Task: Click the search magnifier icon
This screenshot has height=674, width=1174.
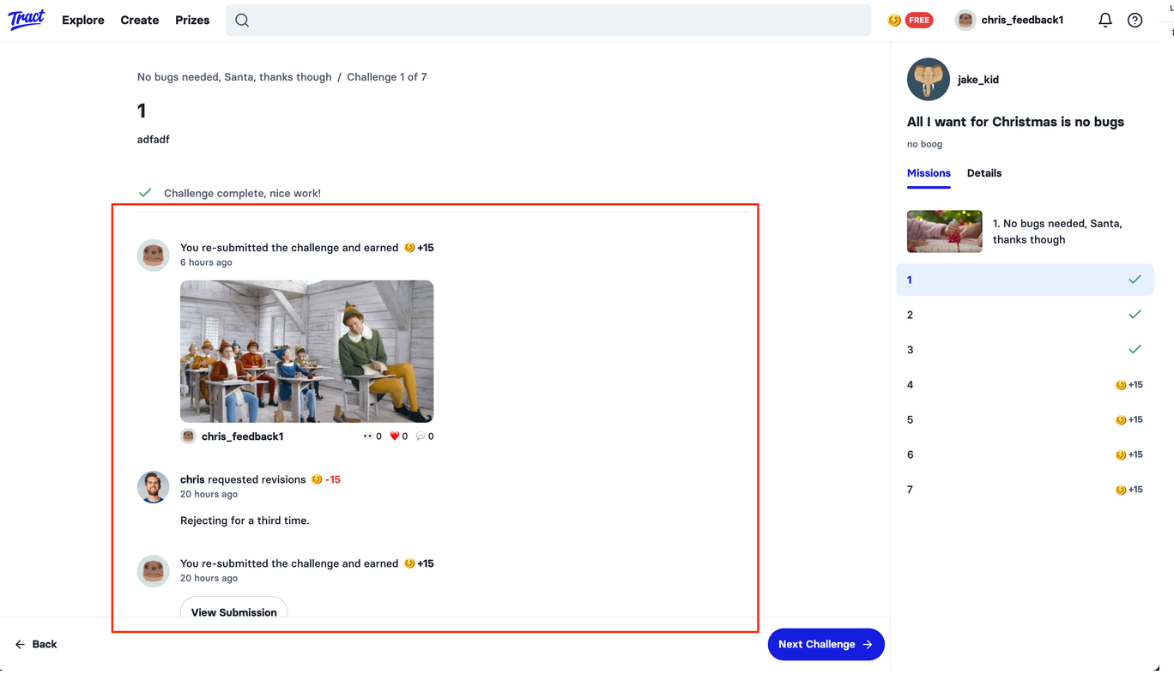Action: tap(242, 21)
